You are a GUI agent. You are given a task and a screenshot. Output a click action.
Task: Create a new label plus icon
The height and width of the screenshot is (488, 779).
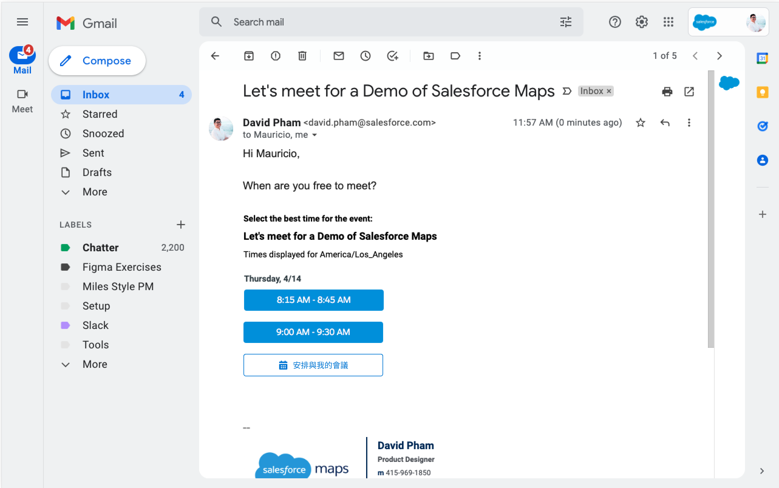pos(181,225)
